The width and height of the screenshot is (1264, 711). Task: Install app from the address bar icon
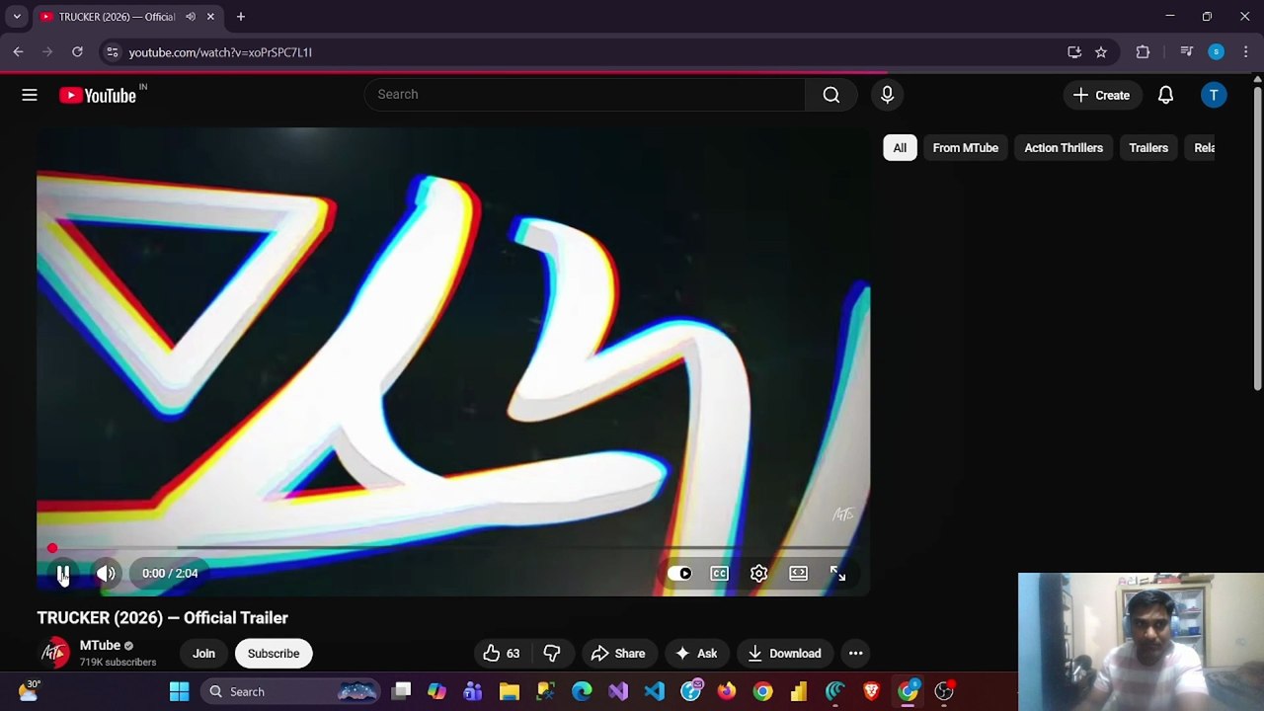pyautogui.click(x=1074, y=52)
